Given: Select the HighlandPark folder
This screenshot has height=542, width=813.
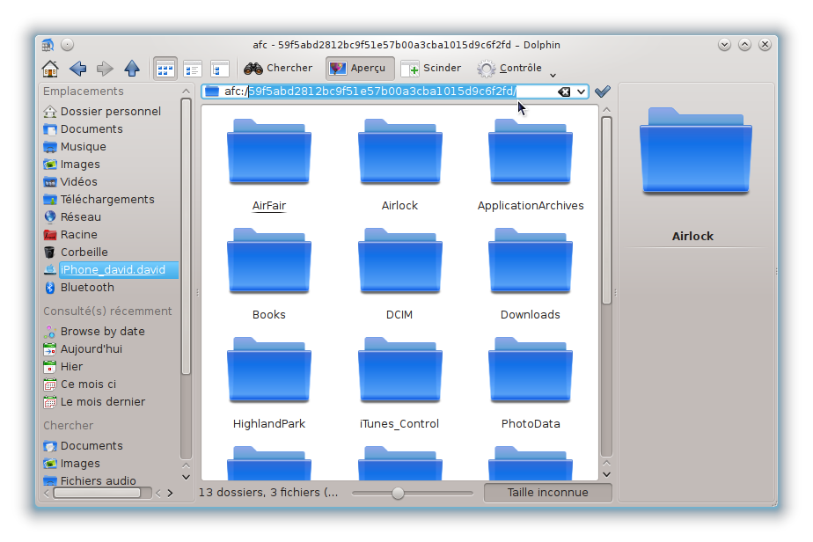Looking at the screenshot, I should [x=269, y=383].
